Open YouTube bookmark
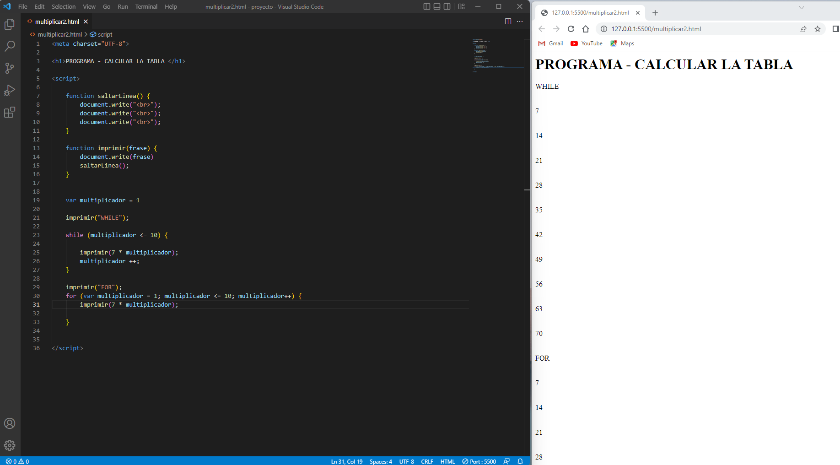Viewport: 840px width, 465px height. tap(587, 43)
